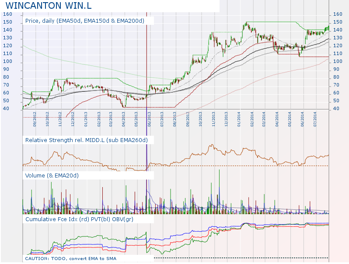Click the 05/2014 date axis label
The width and height of the screenshot is (349, 264).
pos(290,119)
